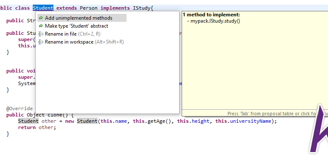Click green arrow icon beside 'Make type Student abstract'
The width and height of the screenshot is (328, 155).
pos(41,26)
